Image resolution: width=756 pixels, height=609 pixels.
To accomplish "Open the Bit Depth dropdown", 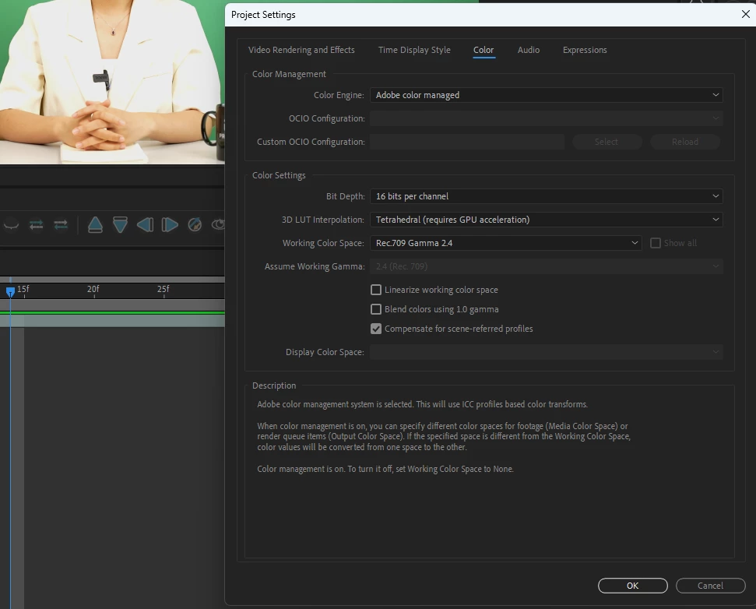I will pos(547,196).
